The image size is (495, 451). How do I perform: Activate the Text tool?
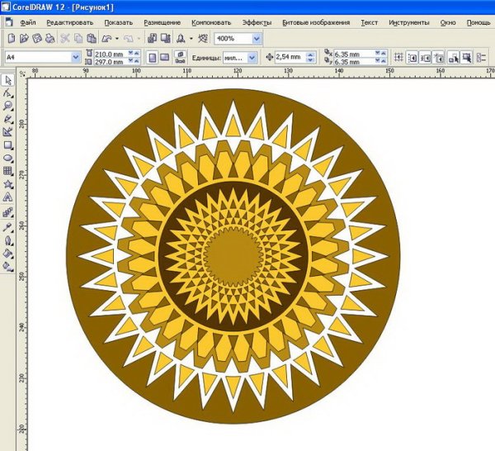[7, 197]
